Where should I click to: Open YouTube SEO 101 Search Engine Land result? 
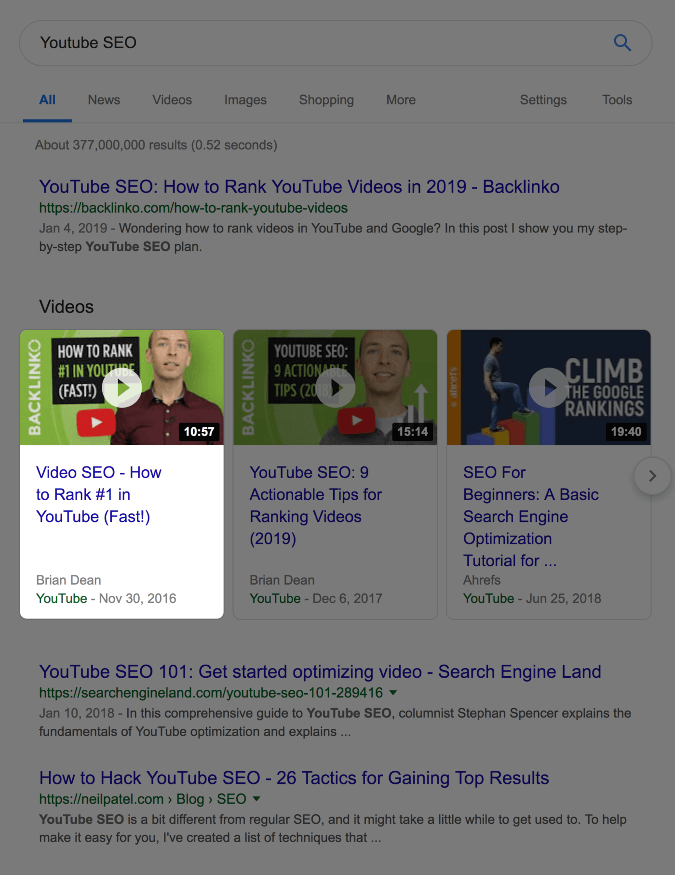point(320,671)
